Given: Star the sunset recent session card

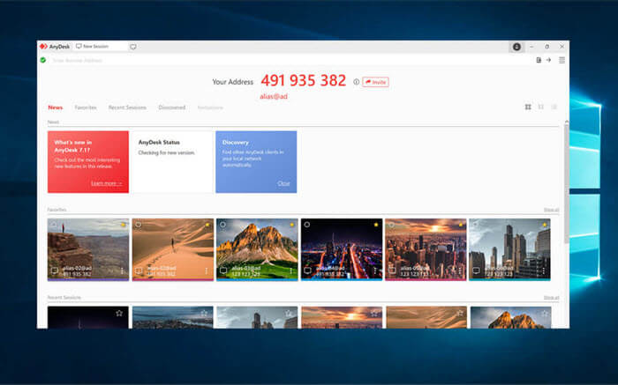Looking at the screenshot, I should click(374, 313).
